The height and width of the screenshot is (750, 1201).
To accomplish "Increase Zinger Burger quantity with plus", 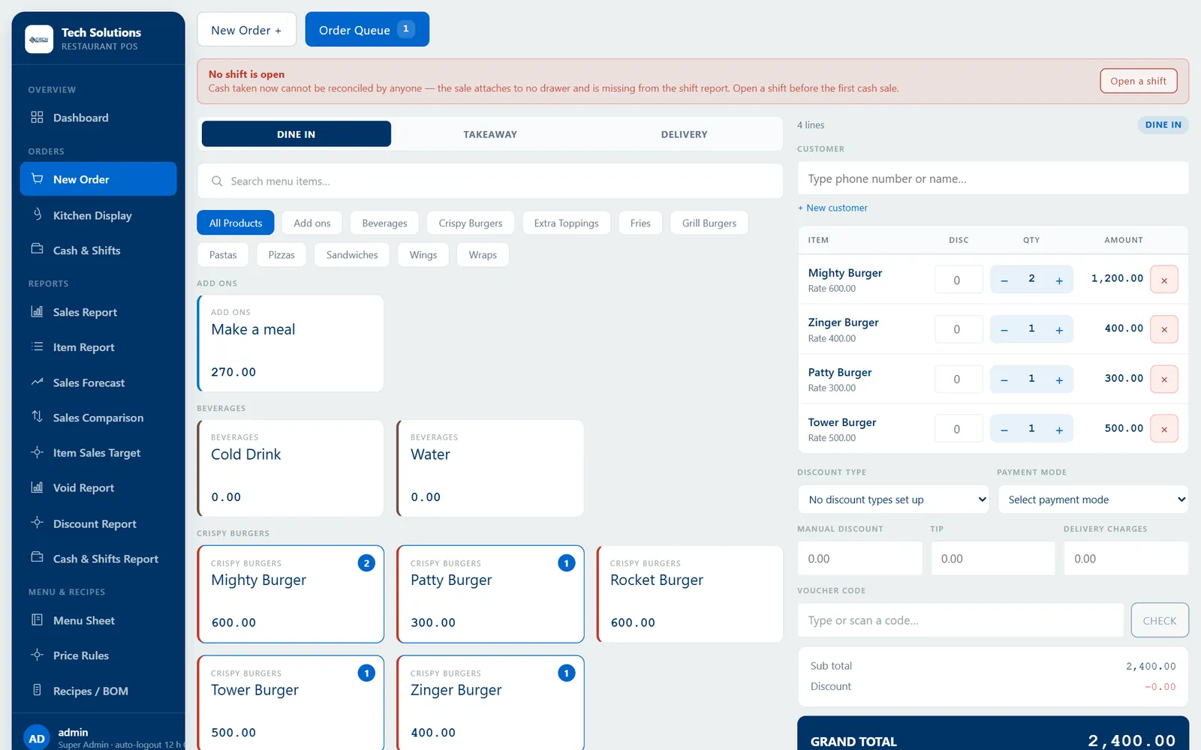I will click(1059, 329).
